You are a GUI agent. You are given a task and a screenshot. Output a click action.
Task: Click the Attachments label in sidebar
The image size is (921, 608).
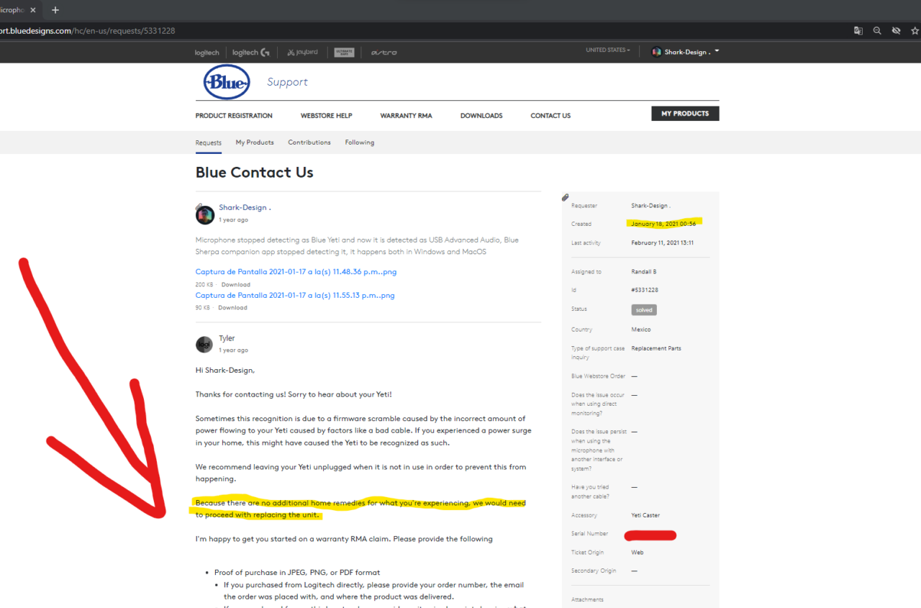(x=587, y=599)
